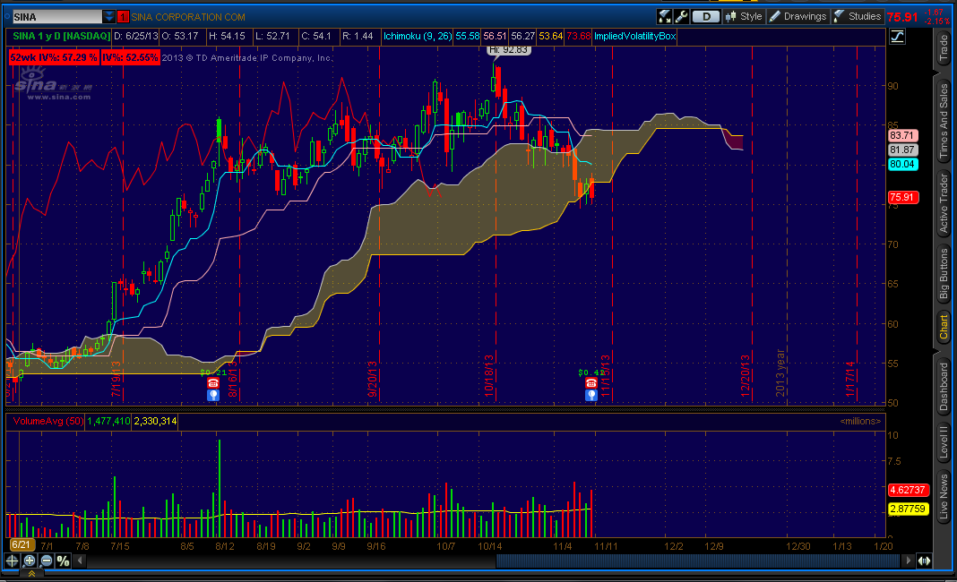Click the 52wk IV%: 57.29 % label
Viewport: 957px width, 582px height.
click(54, 57)
